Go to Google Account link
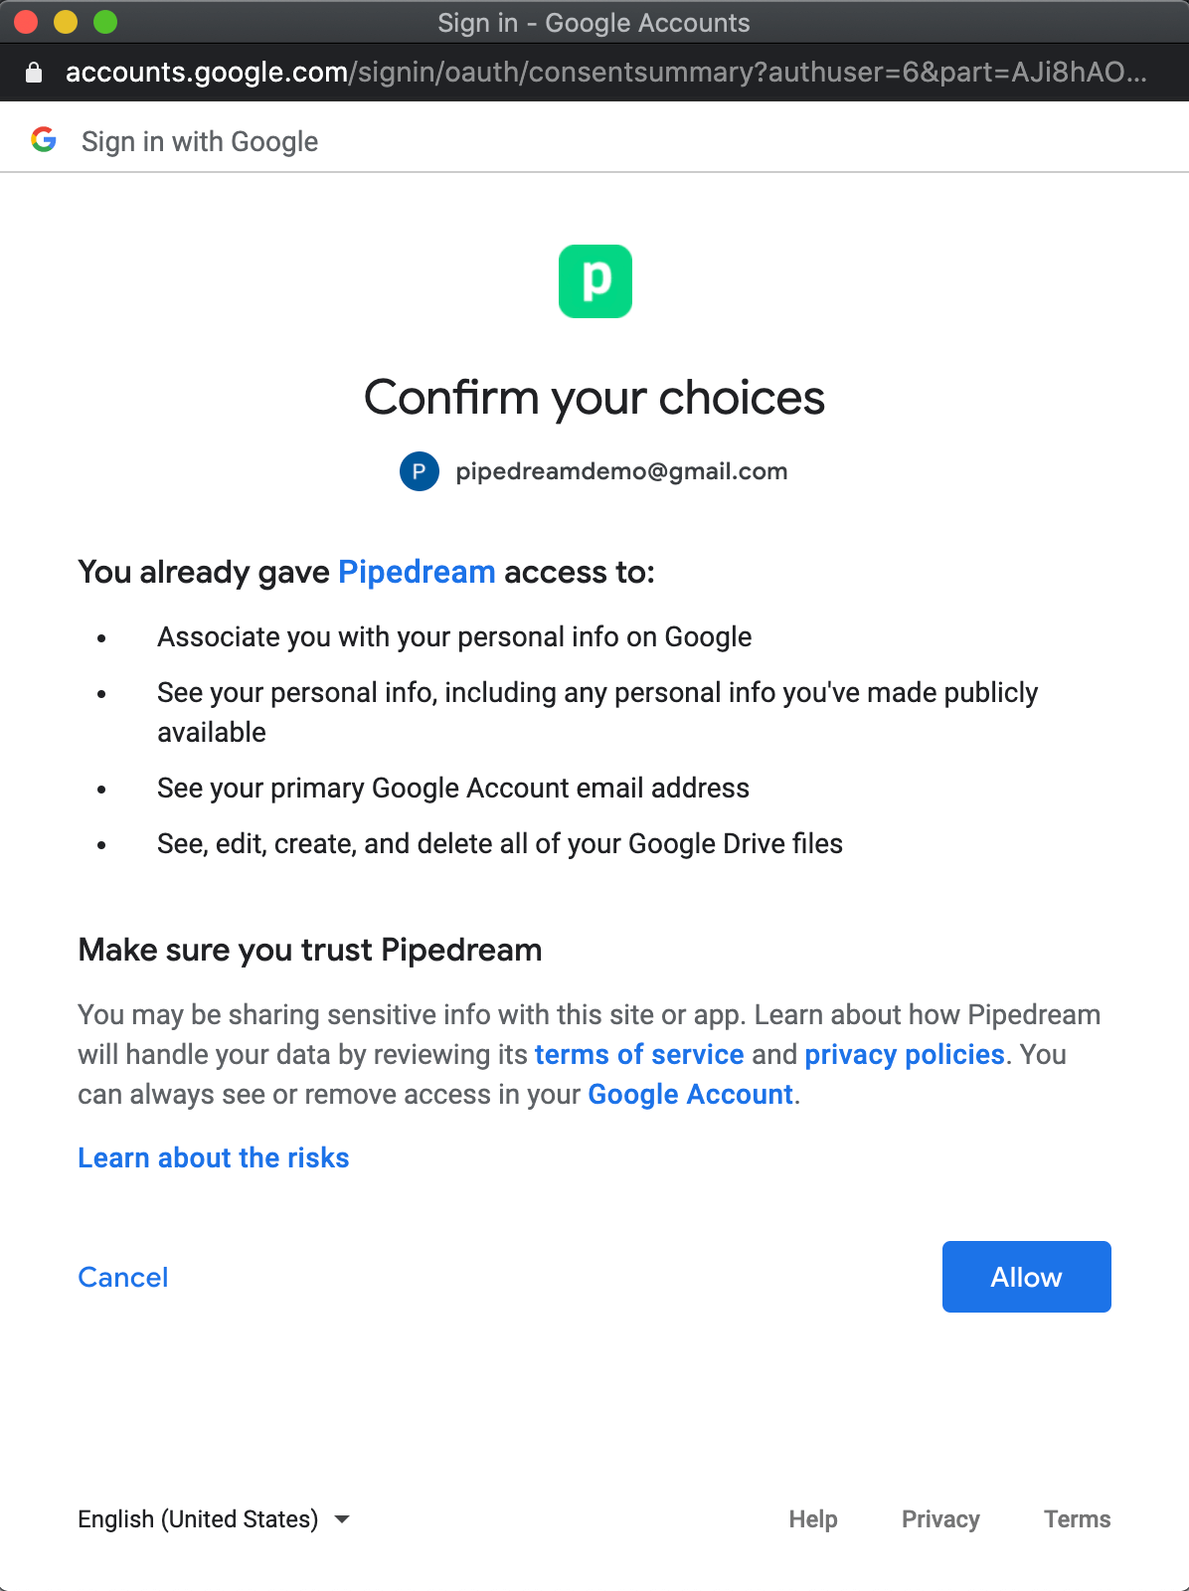Viewport: 1189px width, 1591px height. click(690, 1095)
